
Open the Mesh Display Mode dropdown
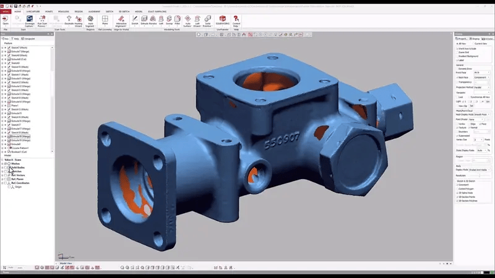(x=480, y=114)
